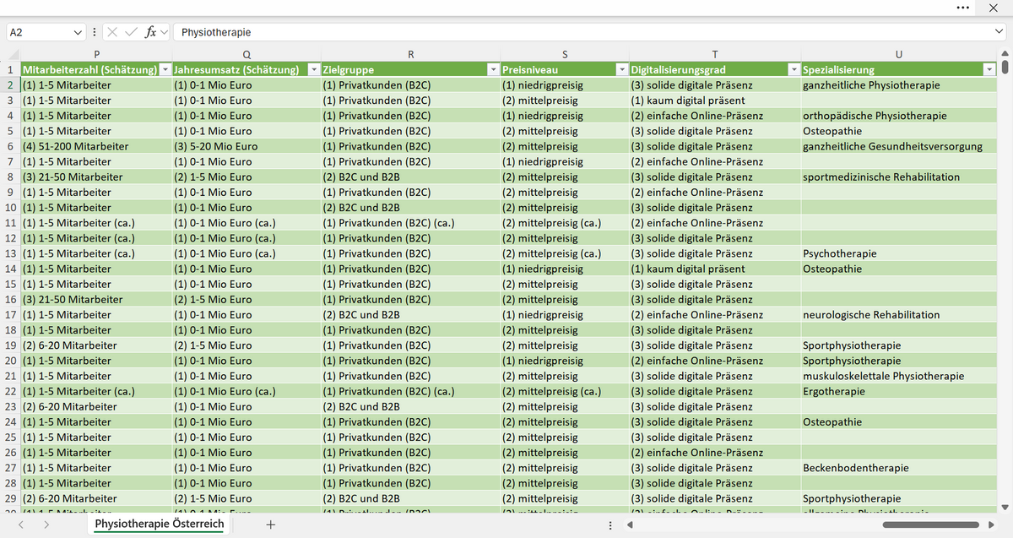The height and width of the screenshot is (538, 1013).
Task: Go to next sheet with right arrow
Action: click(46, 524)
